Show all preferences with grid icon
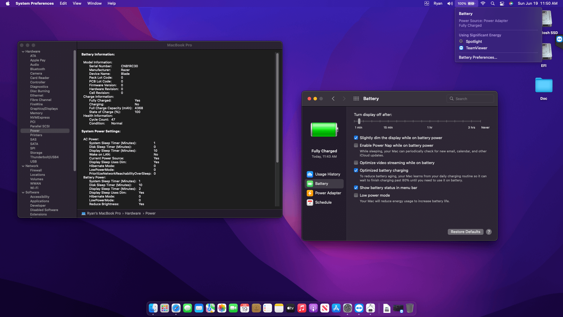The height and width of the screenshot is (317, 563). pyautogui.click(x=356, y=99)
